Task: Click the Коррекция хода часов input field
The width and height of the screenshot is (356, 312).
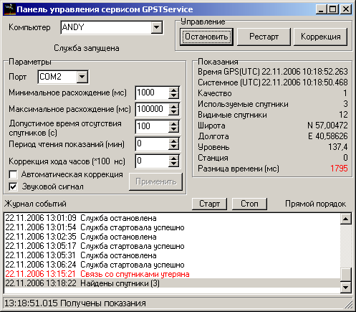Action: click(152, 161)
